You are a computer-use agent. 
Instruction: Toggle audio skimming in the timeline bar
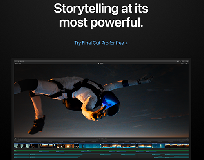pos(178,140)
